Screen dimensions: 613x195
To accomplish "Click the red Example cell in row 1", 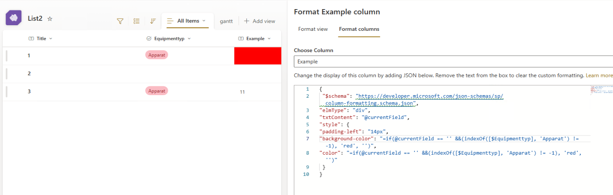I will tap(258, 56).
